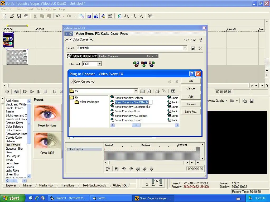
Task: Click the Play button in transport bar
Action: (x=32, y=92)
